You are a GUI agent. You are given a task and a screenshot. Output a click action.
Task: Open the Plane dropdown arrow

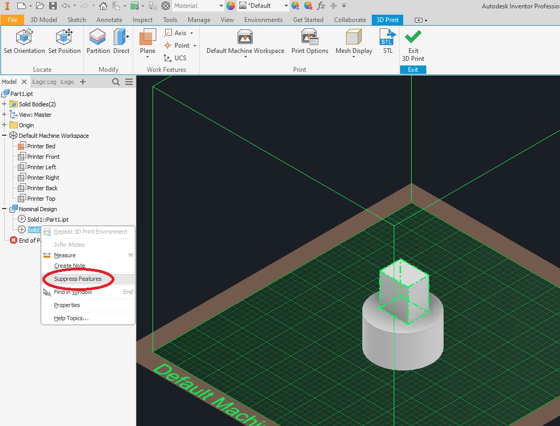click(x=147, y=57)
